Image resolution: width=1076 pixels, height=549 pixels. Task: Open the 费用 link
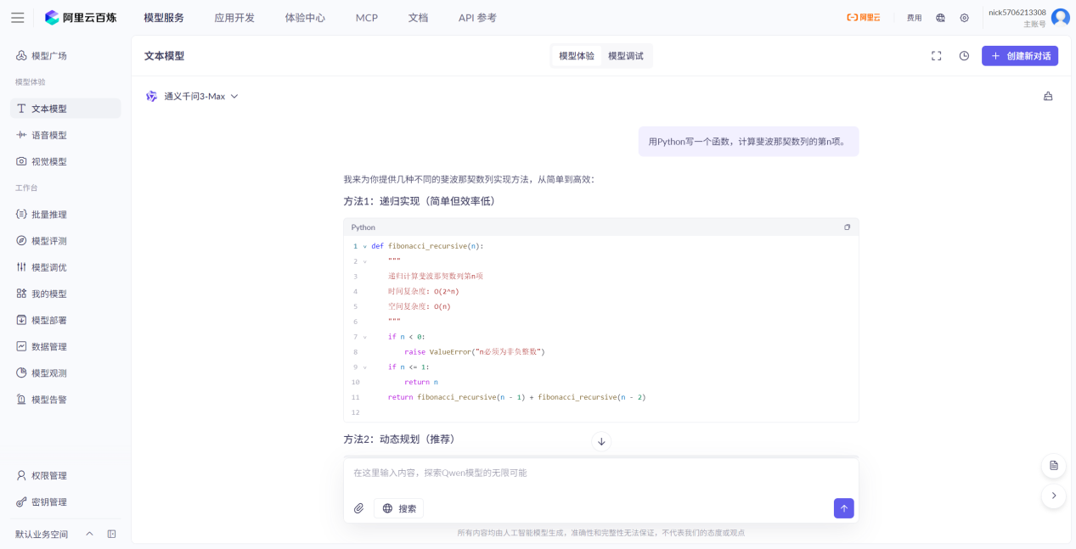[x=914, y=17]
